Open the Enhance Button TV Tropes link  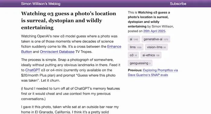[x=114, y=46]
